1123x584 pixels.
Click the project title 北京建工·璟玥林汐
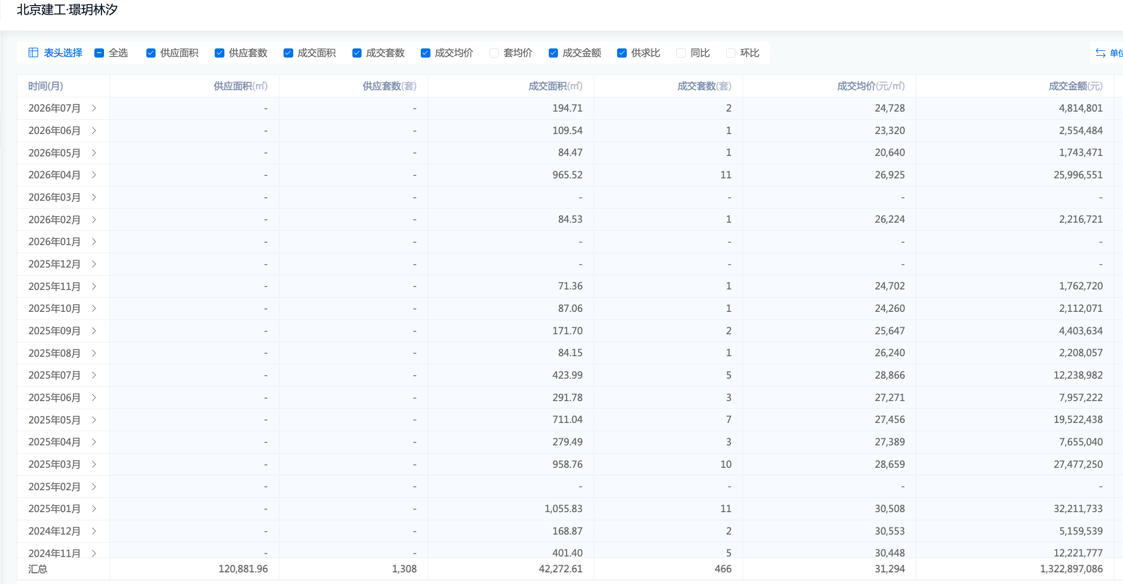click(67, 10)
